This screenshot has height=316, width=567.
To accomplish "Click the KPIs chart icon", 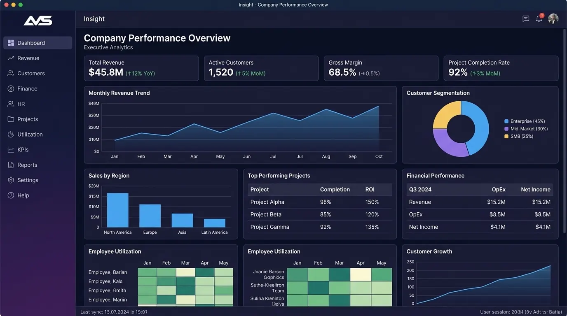I will [11, 149].
